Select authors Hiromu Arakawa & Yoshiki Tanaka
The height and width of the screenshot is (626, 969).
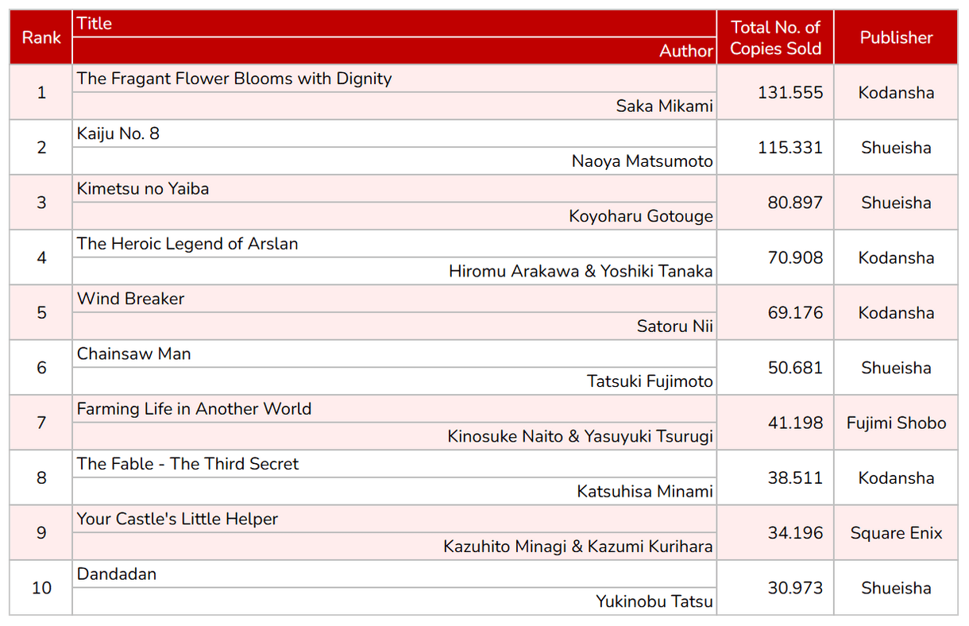coord(581,272)
